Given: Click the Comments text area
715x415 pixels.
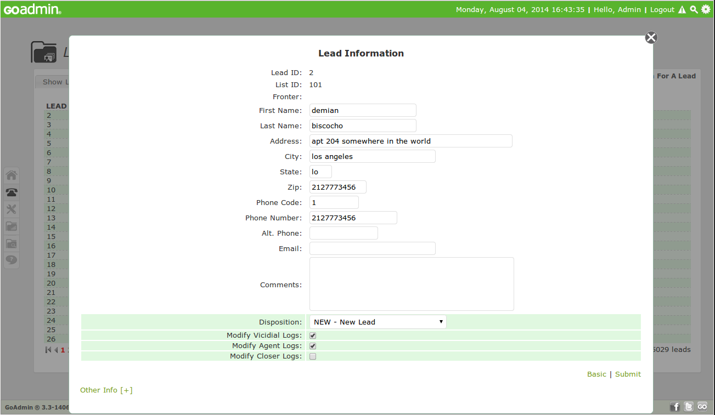Looking at the screenshot, I should point(412,284).
